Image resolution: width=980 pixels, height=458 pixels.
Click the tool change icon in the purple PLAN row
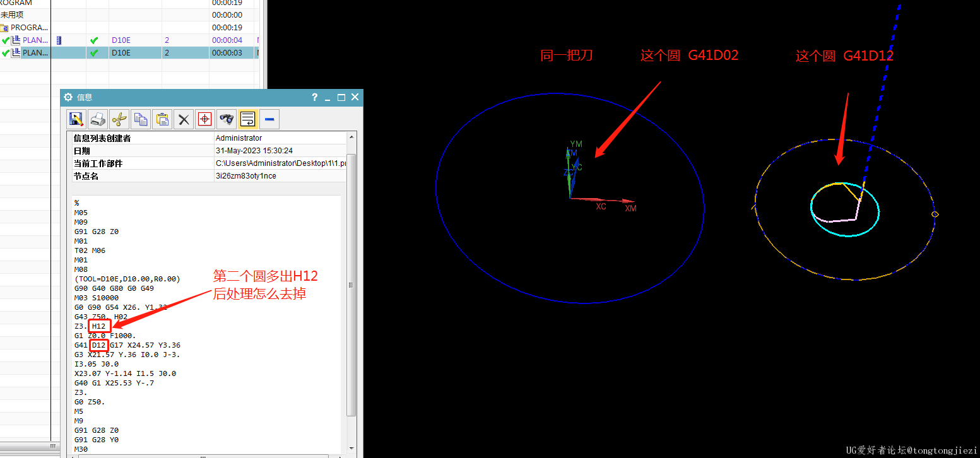coord(59,40)
